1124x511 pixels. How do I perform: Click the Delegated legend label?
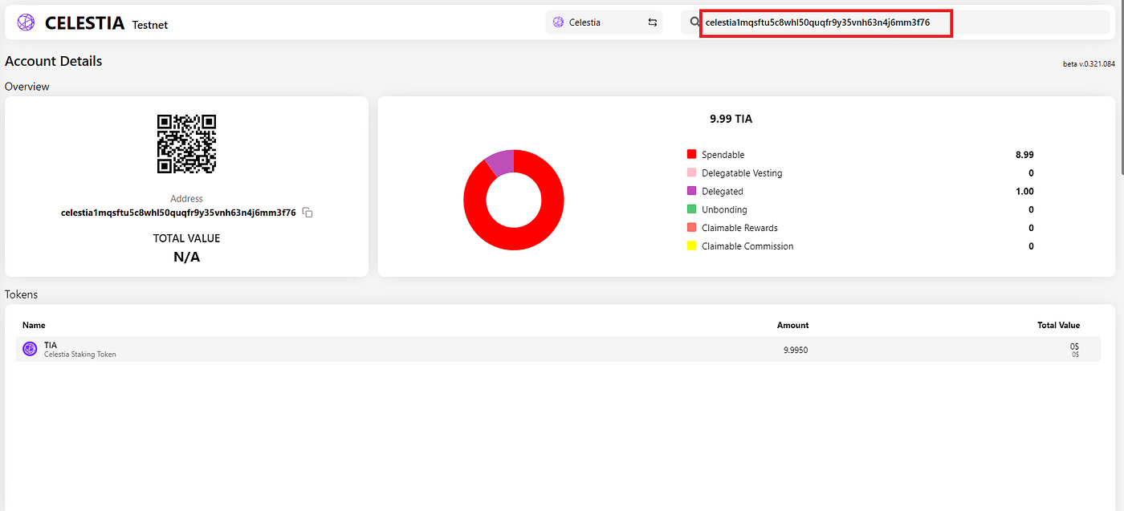tap(723, 191)
